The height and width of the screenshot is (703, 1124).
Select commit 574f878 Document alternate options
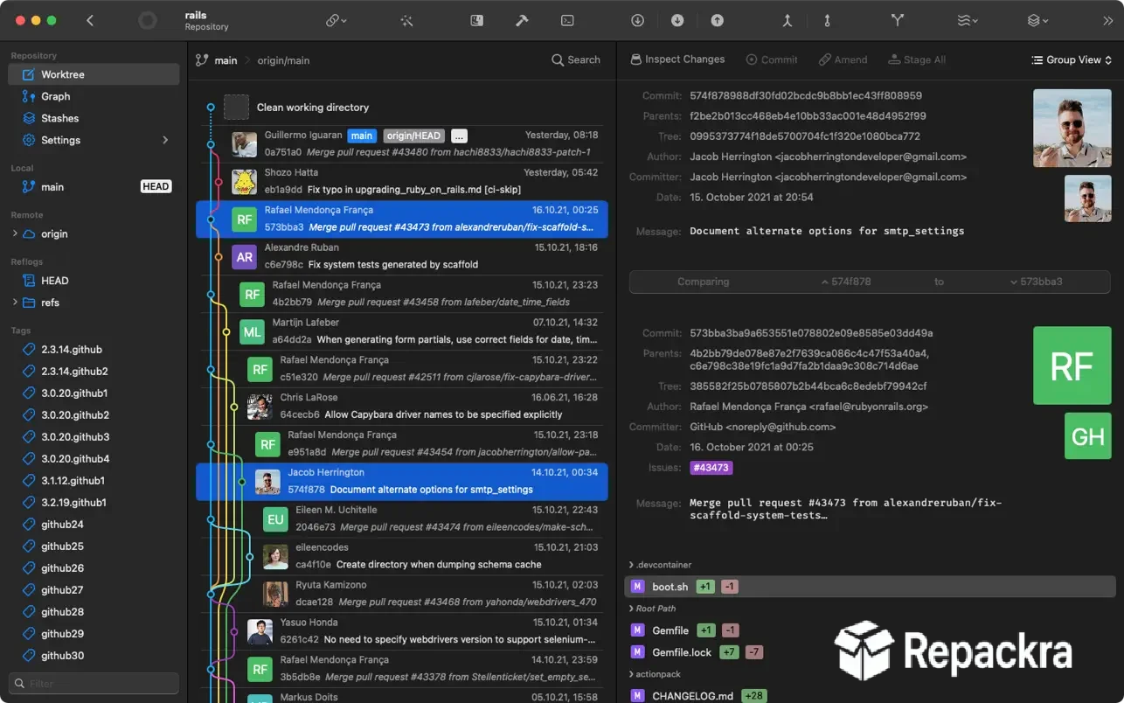[402, 482]
